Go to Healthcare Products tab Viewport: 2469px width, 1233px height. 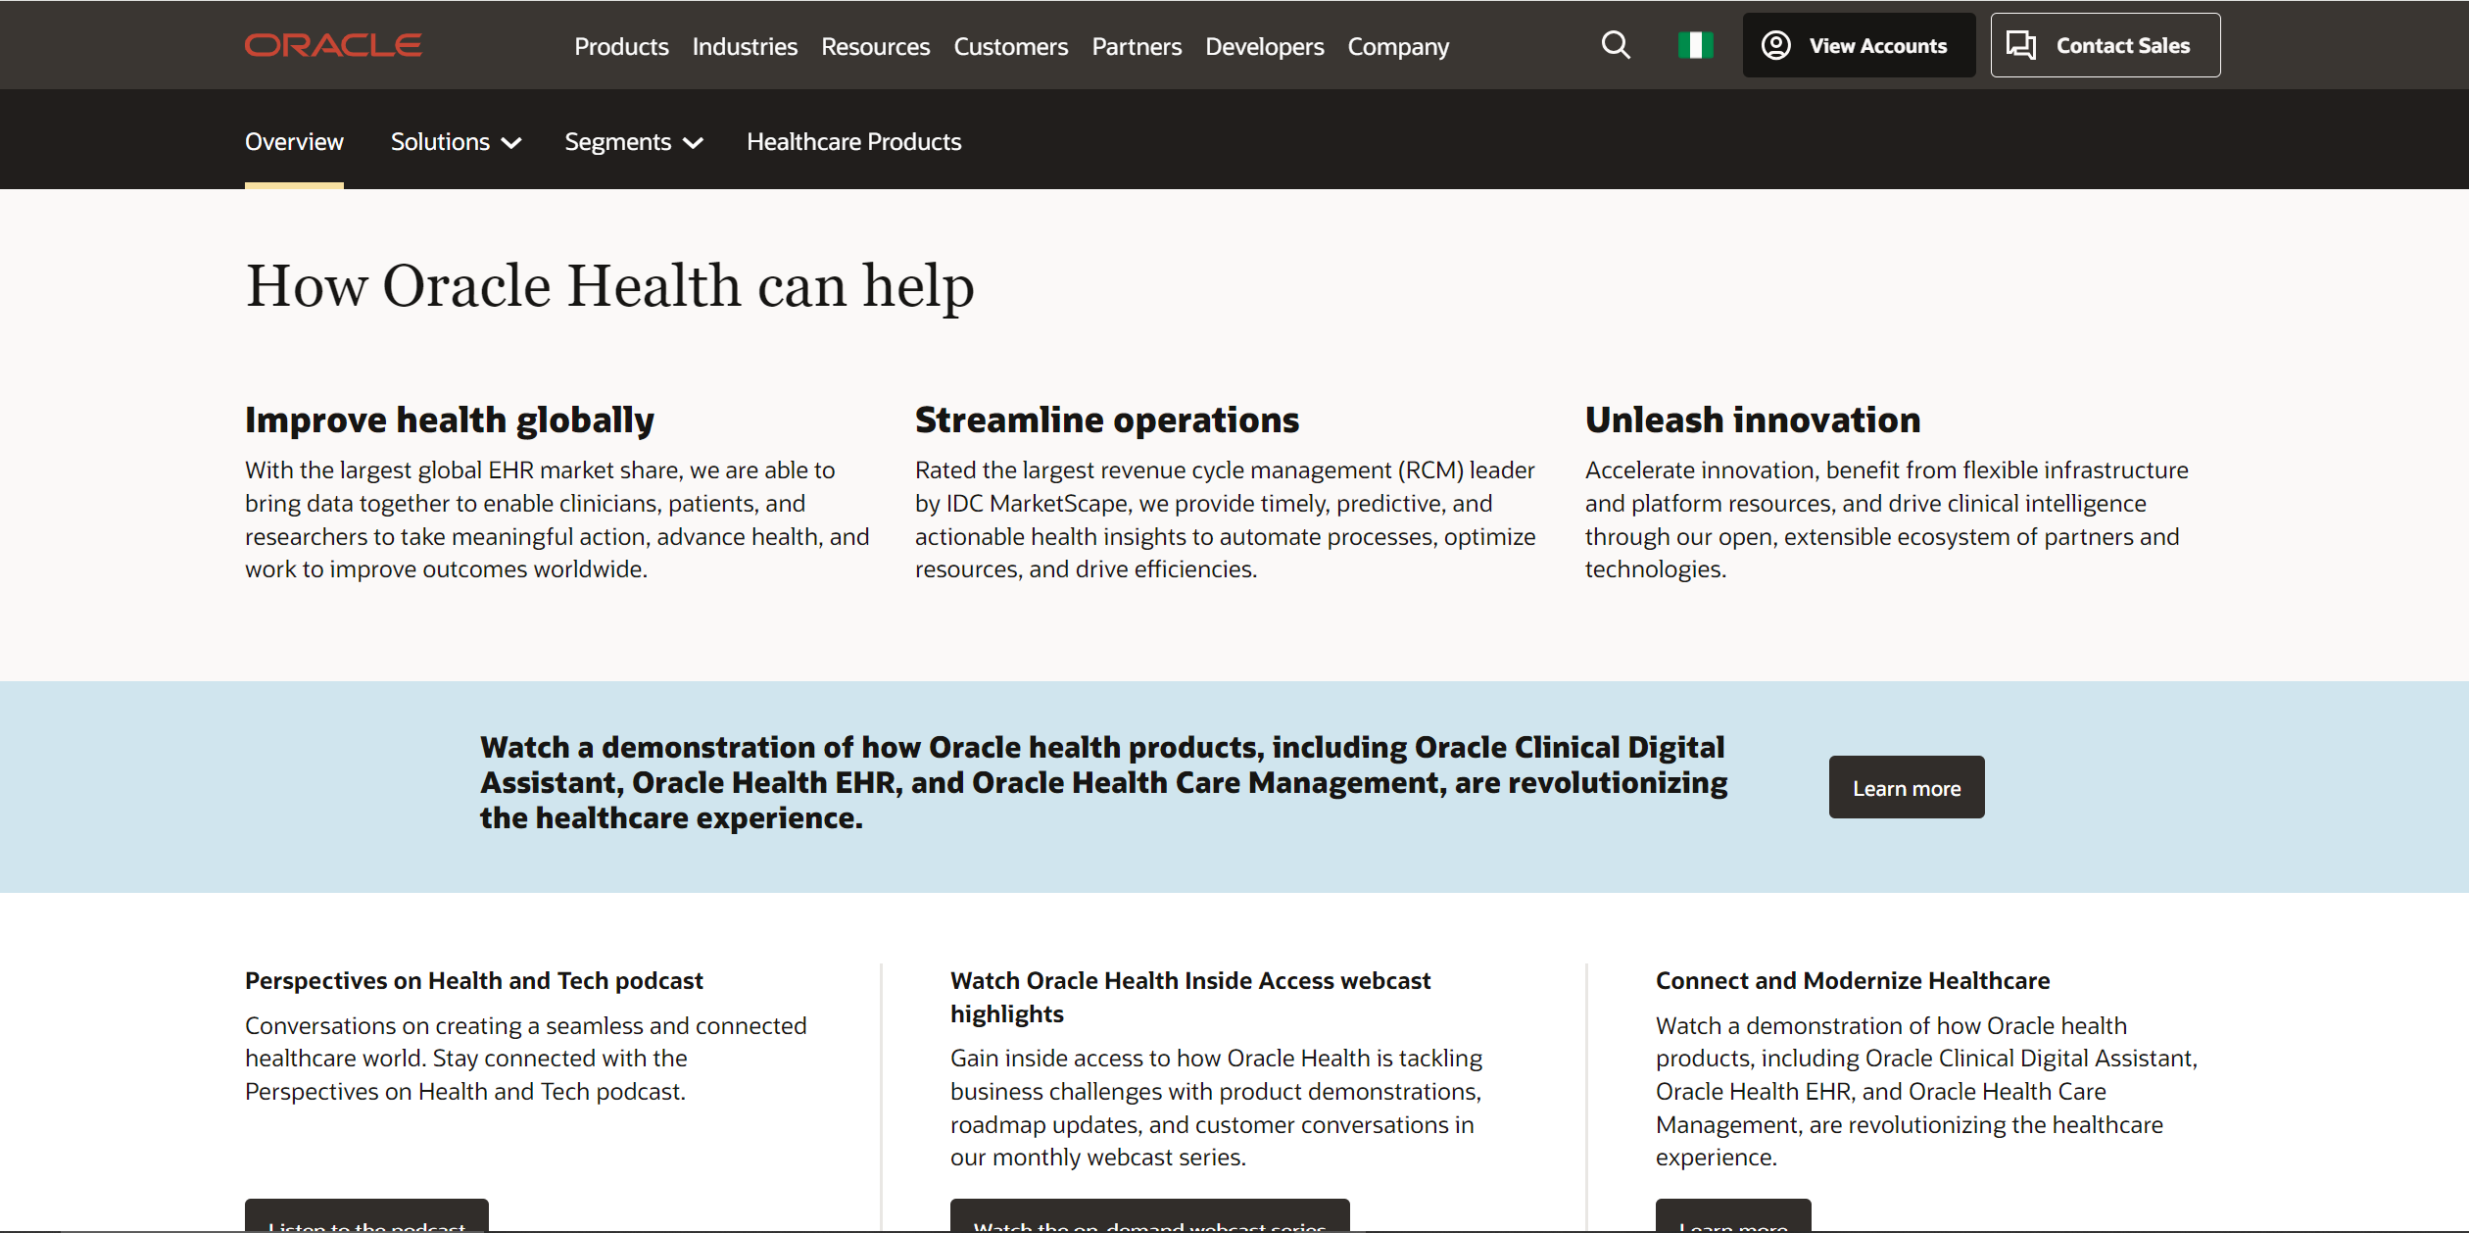853,142
